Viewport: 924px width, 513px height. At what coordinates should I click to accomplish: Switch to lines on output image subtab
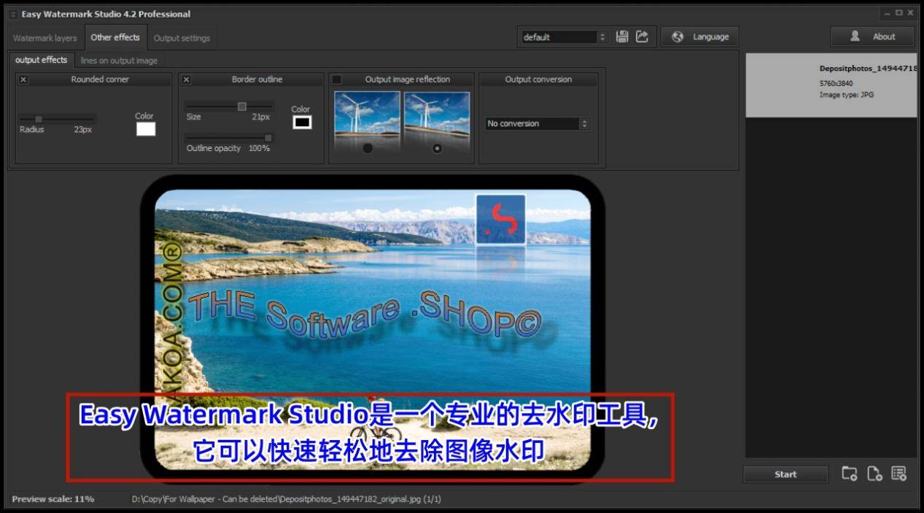pyautogui.click(x=119, y=61)
